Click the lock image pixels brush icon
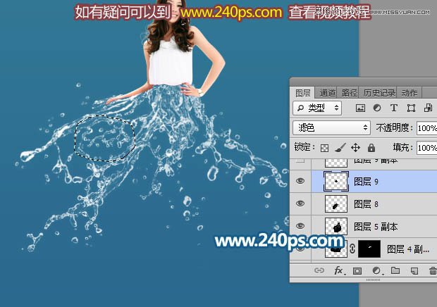The width and height of the screenshot is (437, 307). coord(340,148)
